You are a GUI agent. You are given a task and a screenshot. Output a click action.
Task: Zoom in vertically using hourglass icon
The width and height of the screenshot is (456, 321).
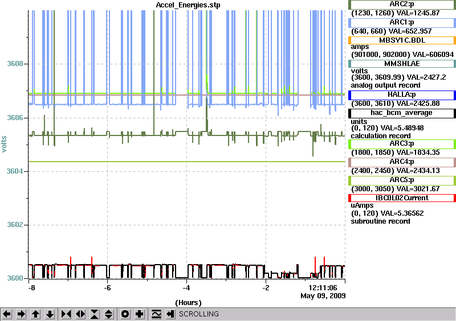[95, 314]
